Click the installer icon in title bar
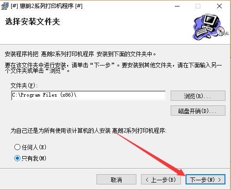The image size is (231, 190). [x=5, y=6]
